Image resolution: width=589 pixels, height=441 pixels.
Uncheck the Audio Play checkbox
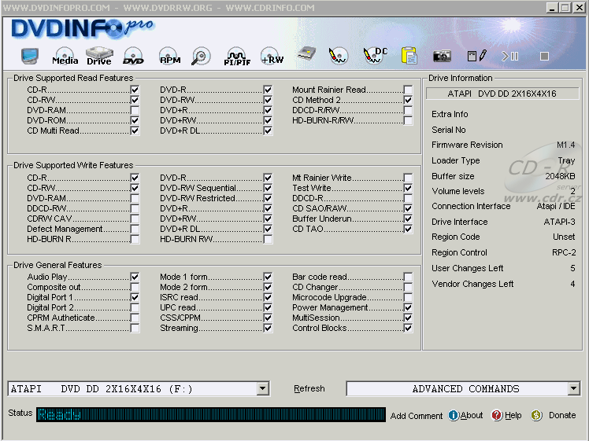click(x=135, y=277)
